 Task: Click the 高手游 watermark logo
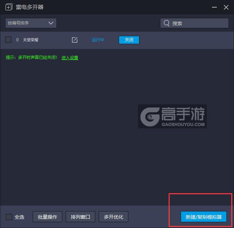click(172, 116)
